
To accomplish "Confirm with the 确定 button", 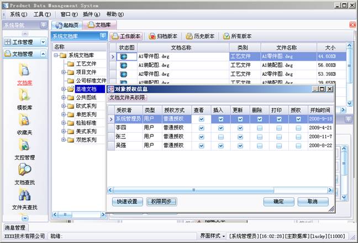I will [279, 201].
